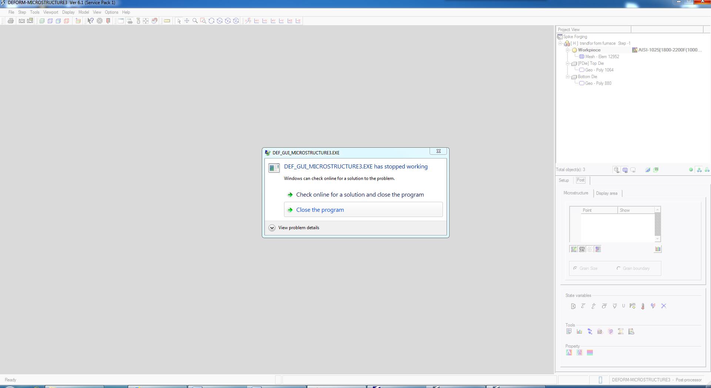Click the +X view orientation icon
This screenshot has height=388, width=711.
[257, 21]
